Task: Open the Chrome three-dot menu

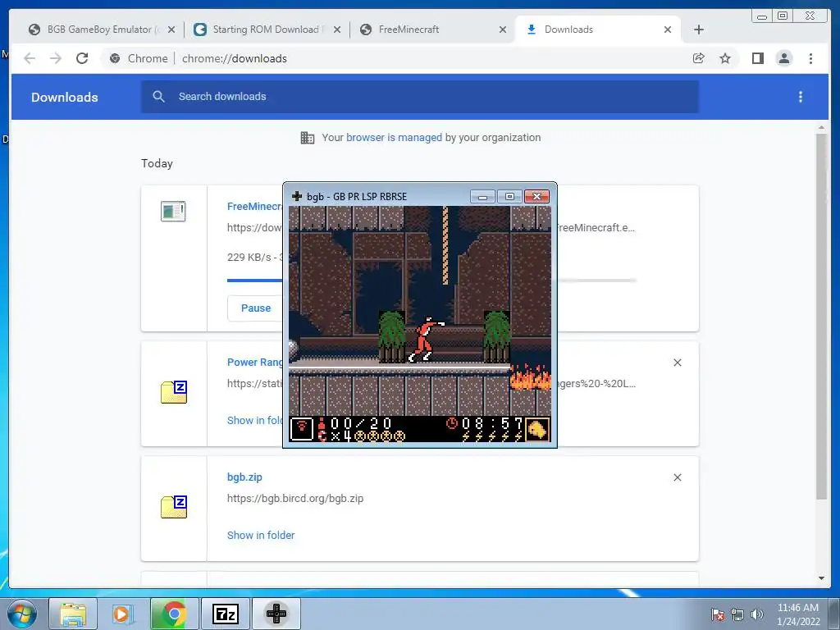Action: pyautogui.click(x=810, y=58)
